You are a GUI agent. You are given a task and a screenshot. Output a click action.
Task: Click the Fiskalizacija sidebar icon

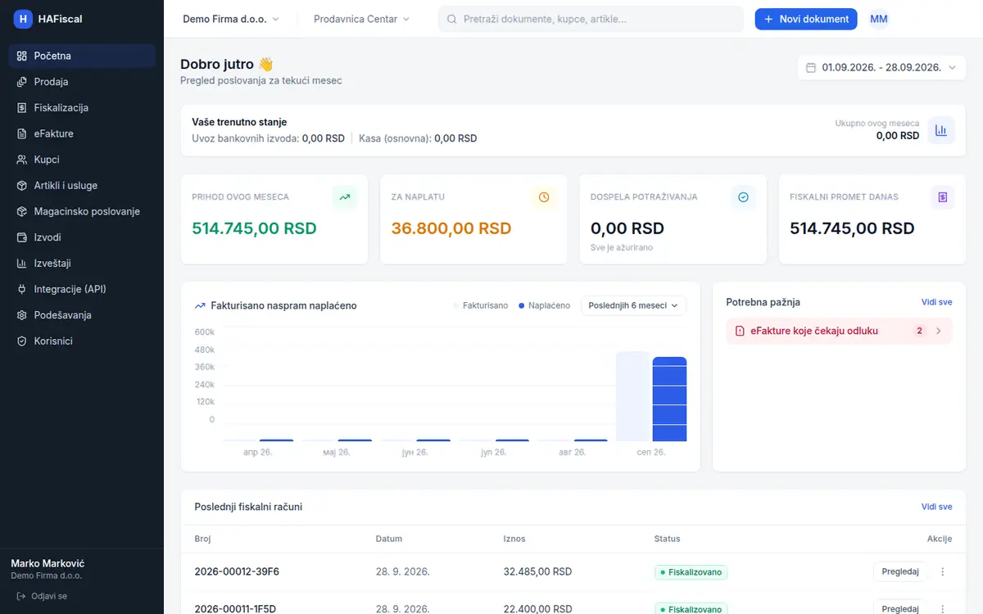pos(22,108)
